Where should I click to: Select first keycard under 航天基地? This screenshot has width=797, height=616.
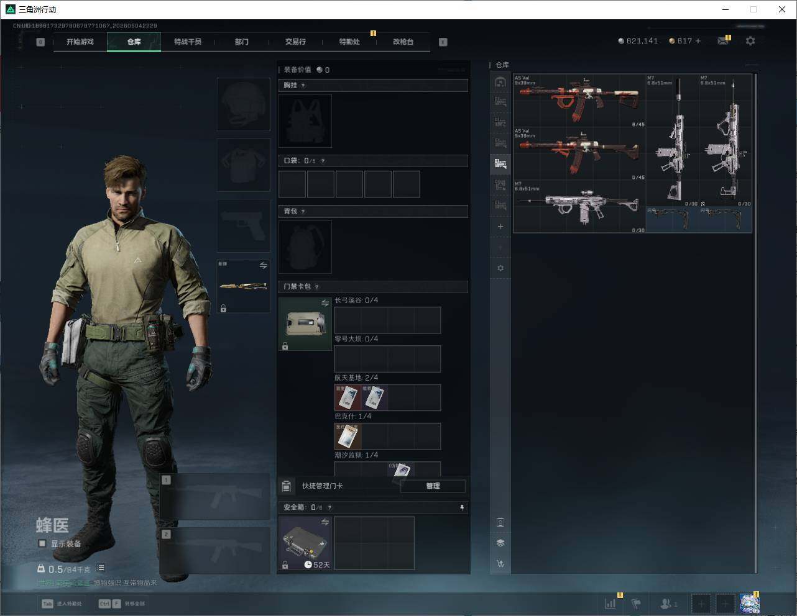coord(348,397)
